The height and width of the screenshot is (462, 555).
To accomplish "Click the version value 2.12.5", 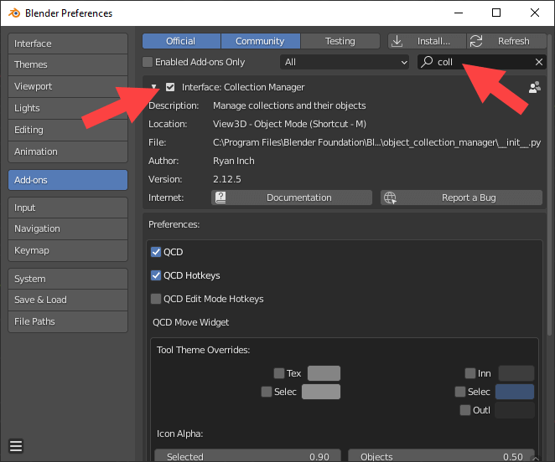I will [227, 179].
